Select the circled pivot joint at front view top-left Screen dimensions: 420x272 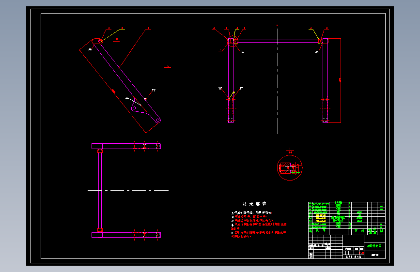(233, 41)
